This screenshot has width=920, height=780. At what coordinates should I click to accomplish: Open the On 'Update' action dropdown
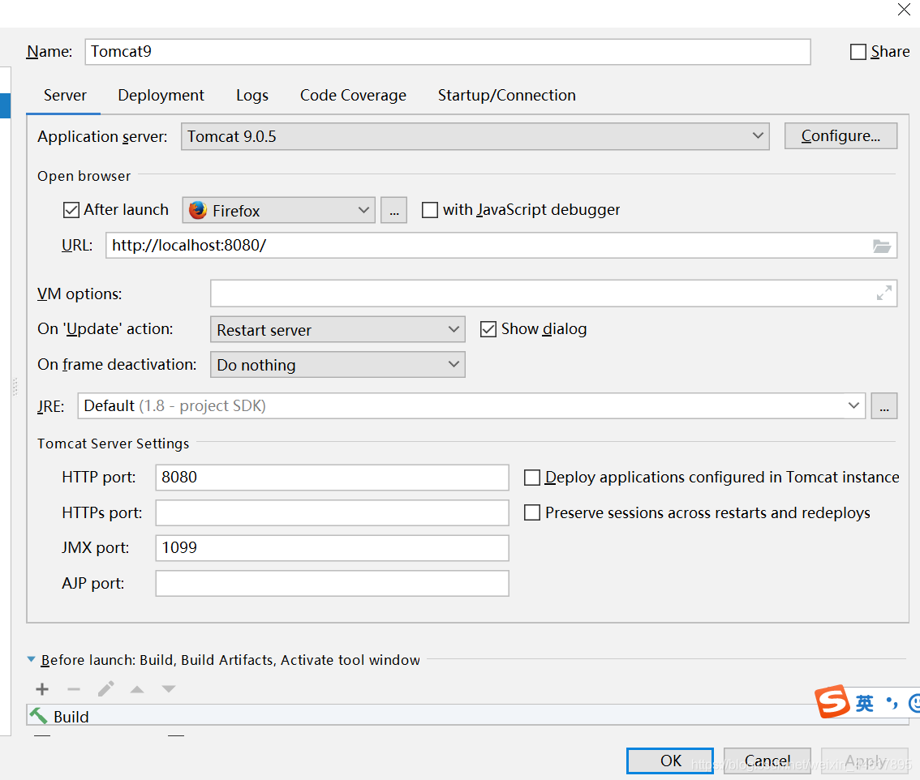(338, 329)
